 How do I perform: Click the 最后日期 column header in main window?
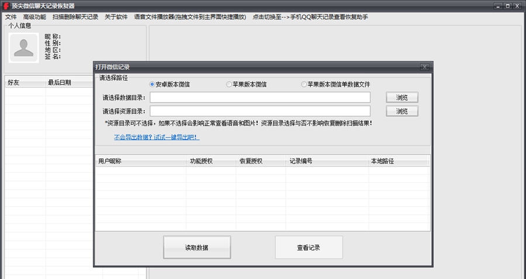[70, 82]
